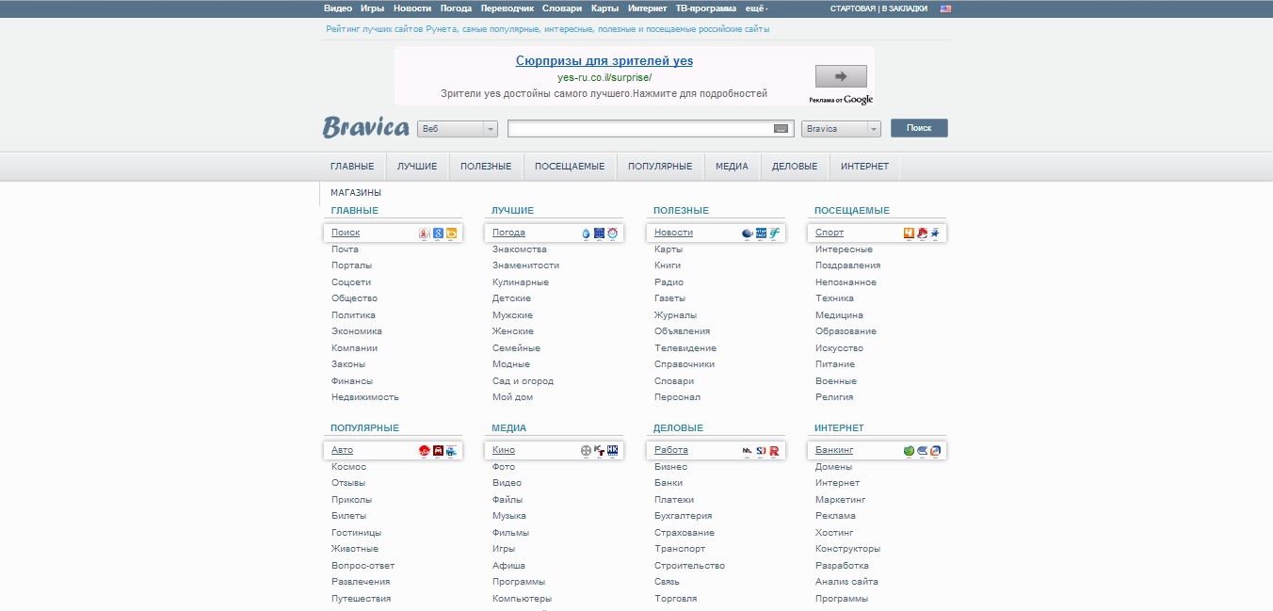
Task: Open the МАГАЗИНЫ navigation tab
Action: coord(356,193)
